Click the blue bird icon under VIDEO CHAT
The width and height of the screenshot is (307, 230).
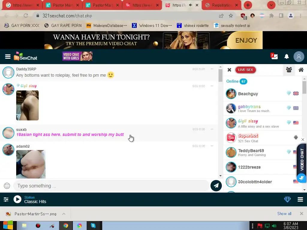[x=302, y=178]
